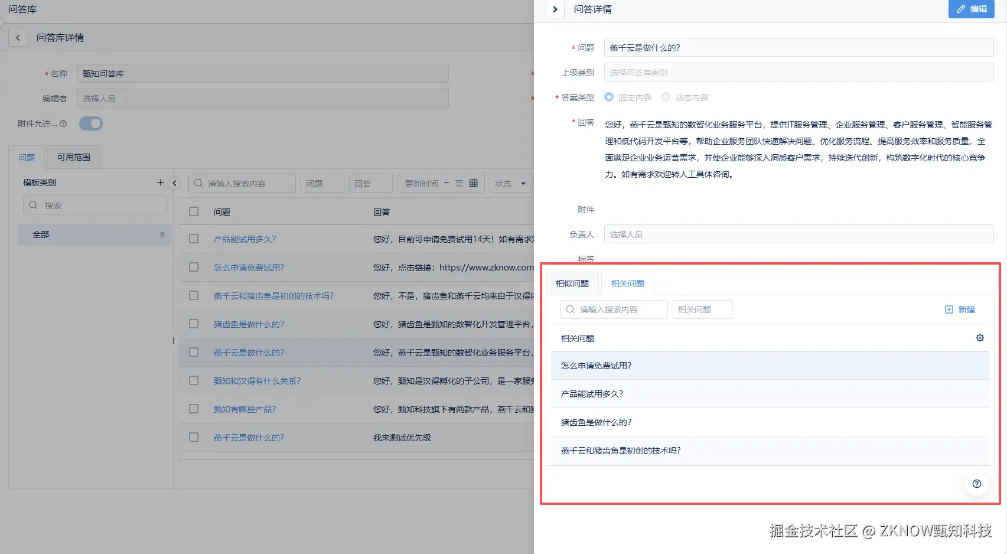
Task: Click the answer cell 我来测试优先级
Action: 402,438
